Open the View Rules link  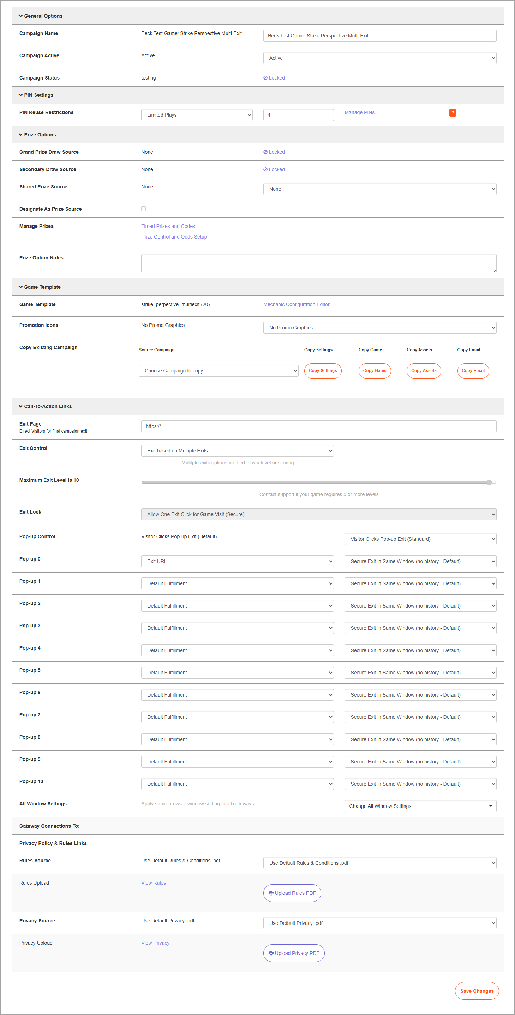tap(154, 883)
